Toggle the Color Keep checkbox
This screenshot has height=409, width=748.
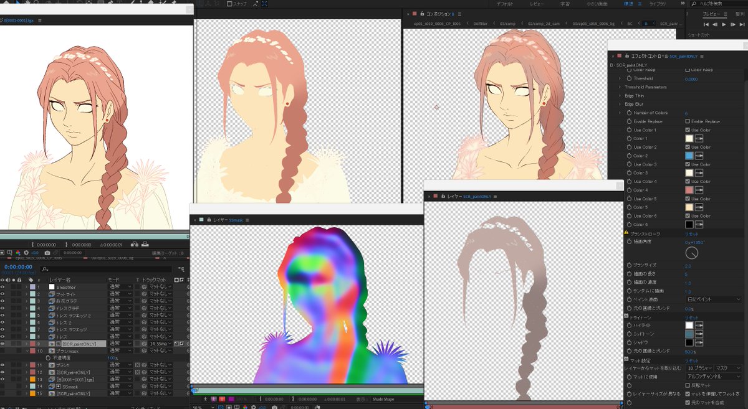click(x=688, y=70)
